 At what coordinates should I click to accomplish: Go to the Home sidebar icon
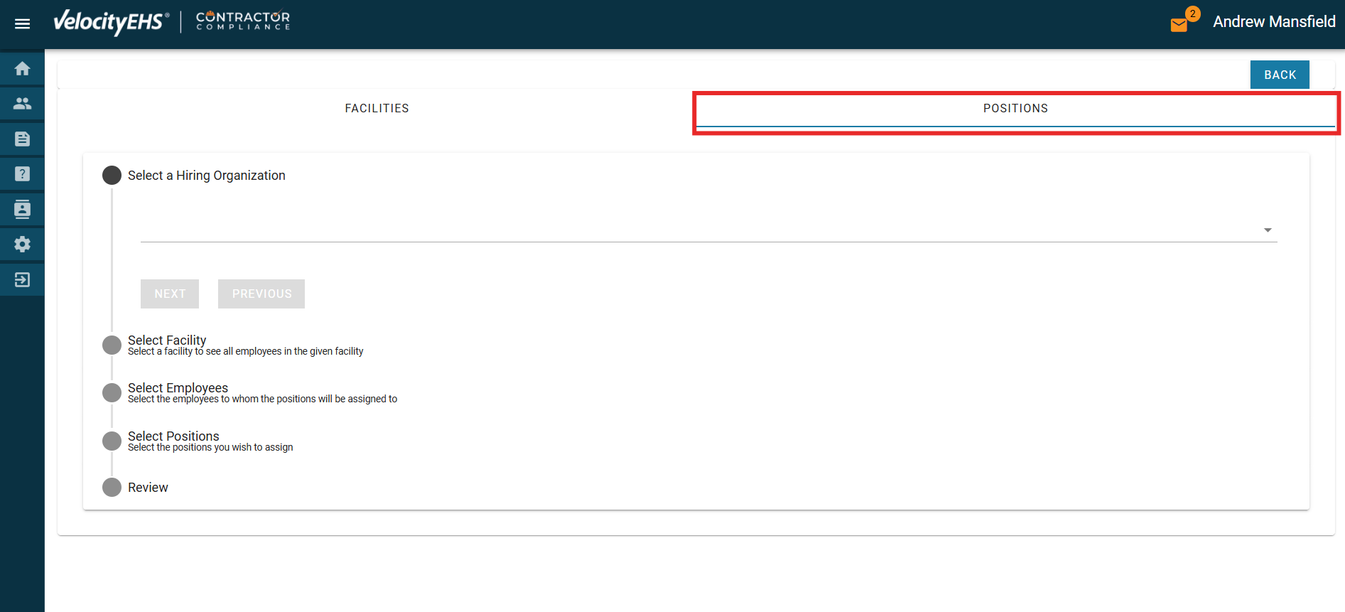(22, 69)
